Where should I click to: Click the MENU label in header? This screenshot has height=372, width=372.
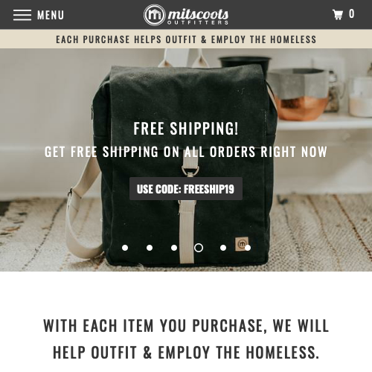coord(51,15)
